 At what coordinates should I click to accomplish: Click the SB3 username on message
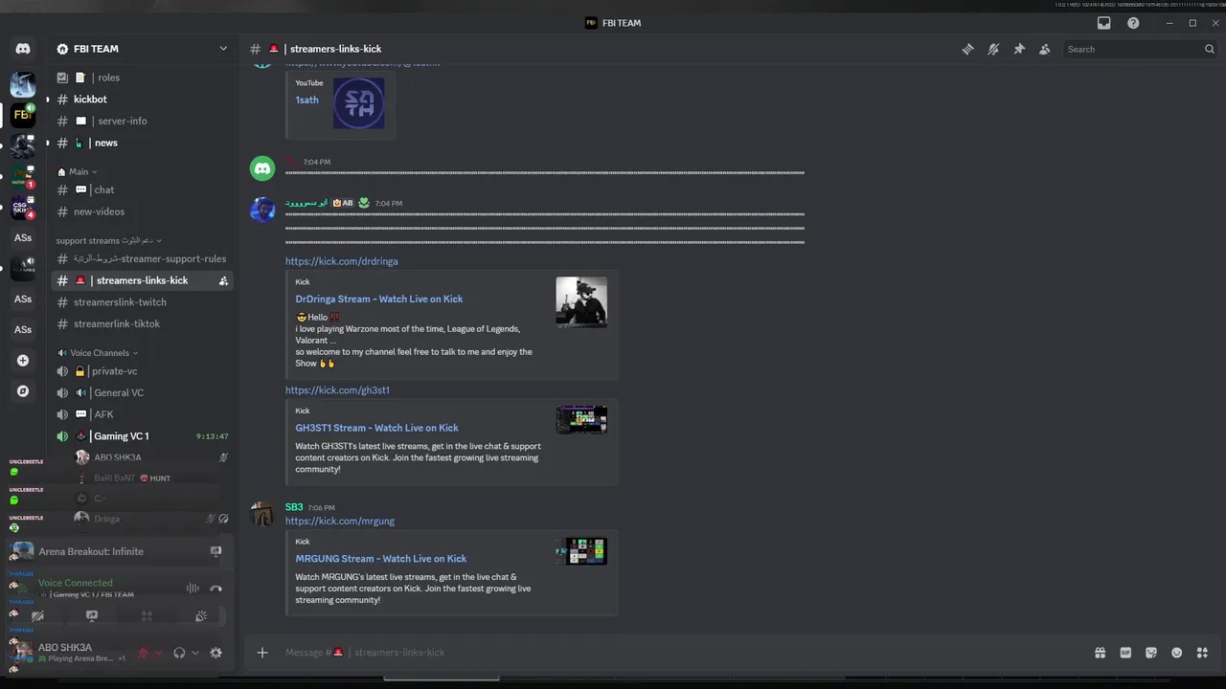[294, 507]
